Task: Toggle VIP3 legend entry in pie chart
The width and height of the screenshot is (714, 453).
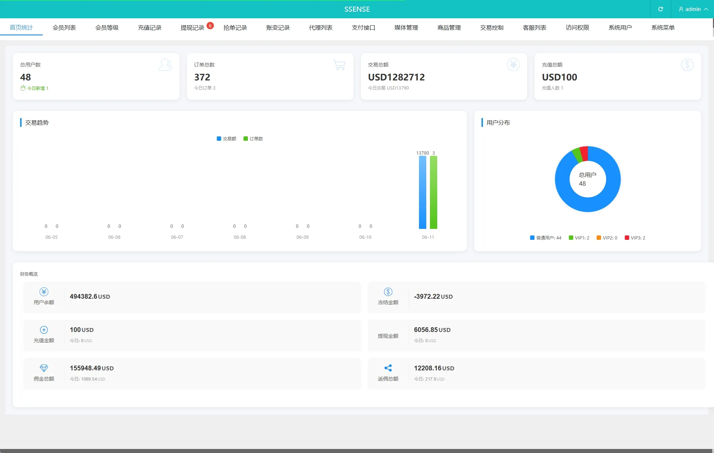Action: pyautogui.click(x=635, y=238)
